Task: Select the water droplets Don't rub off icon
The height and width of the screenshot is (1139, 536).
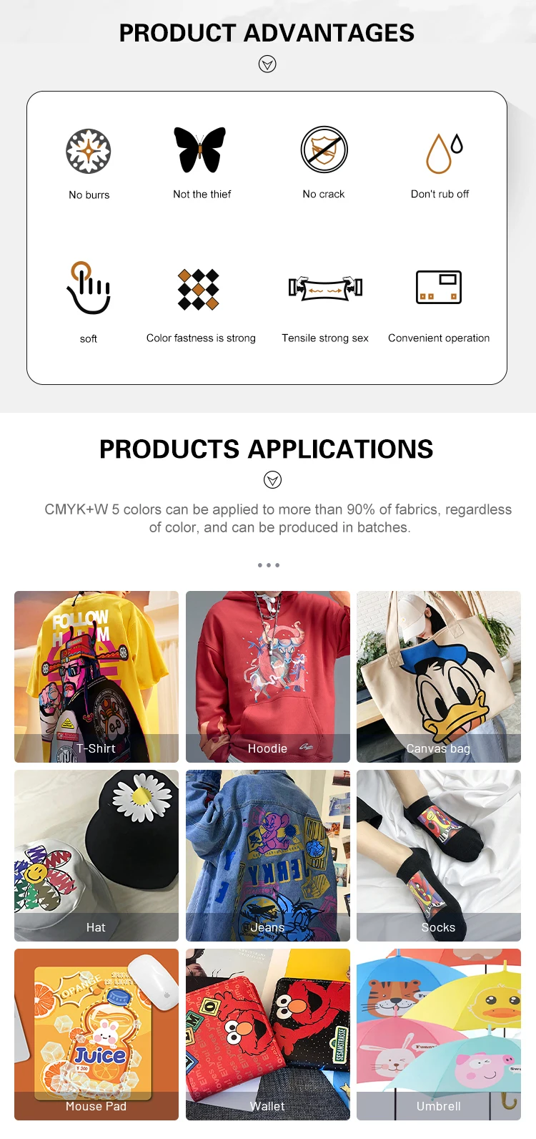Action: [x=445, y=153]
